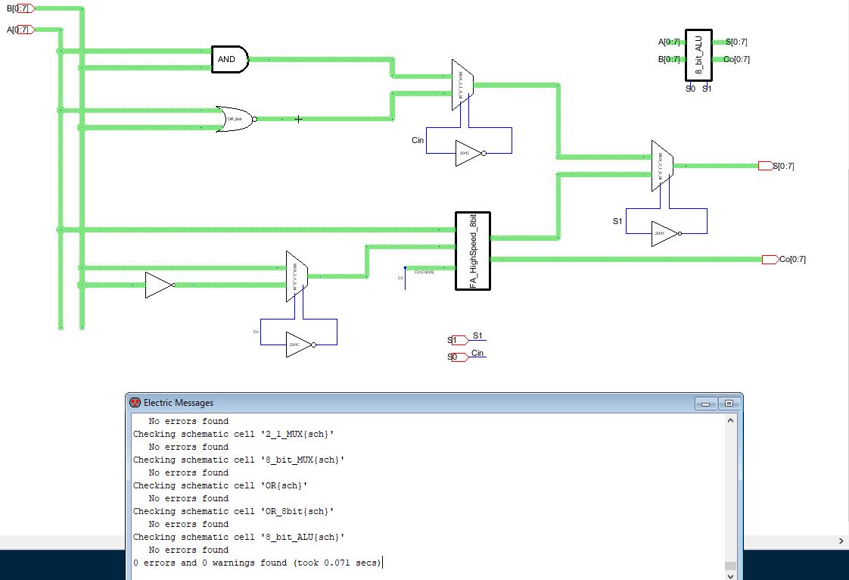849x580 pixels.
Task: Click the inverter feeding the lower-left multiplexer
Action: pos(159,285)
